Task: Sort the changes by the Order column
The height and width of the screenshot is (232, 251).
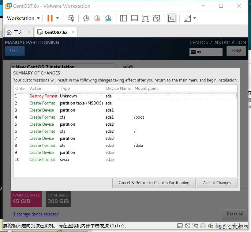Action: [21, 89]
